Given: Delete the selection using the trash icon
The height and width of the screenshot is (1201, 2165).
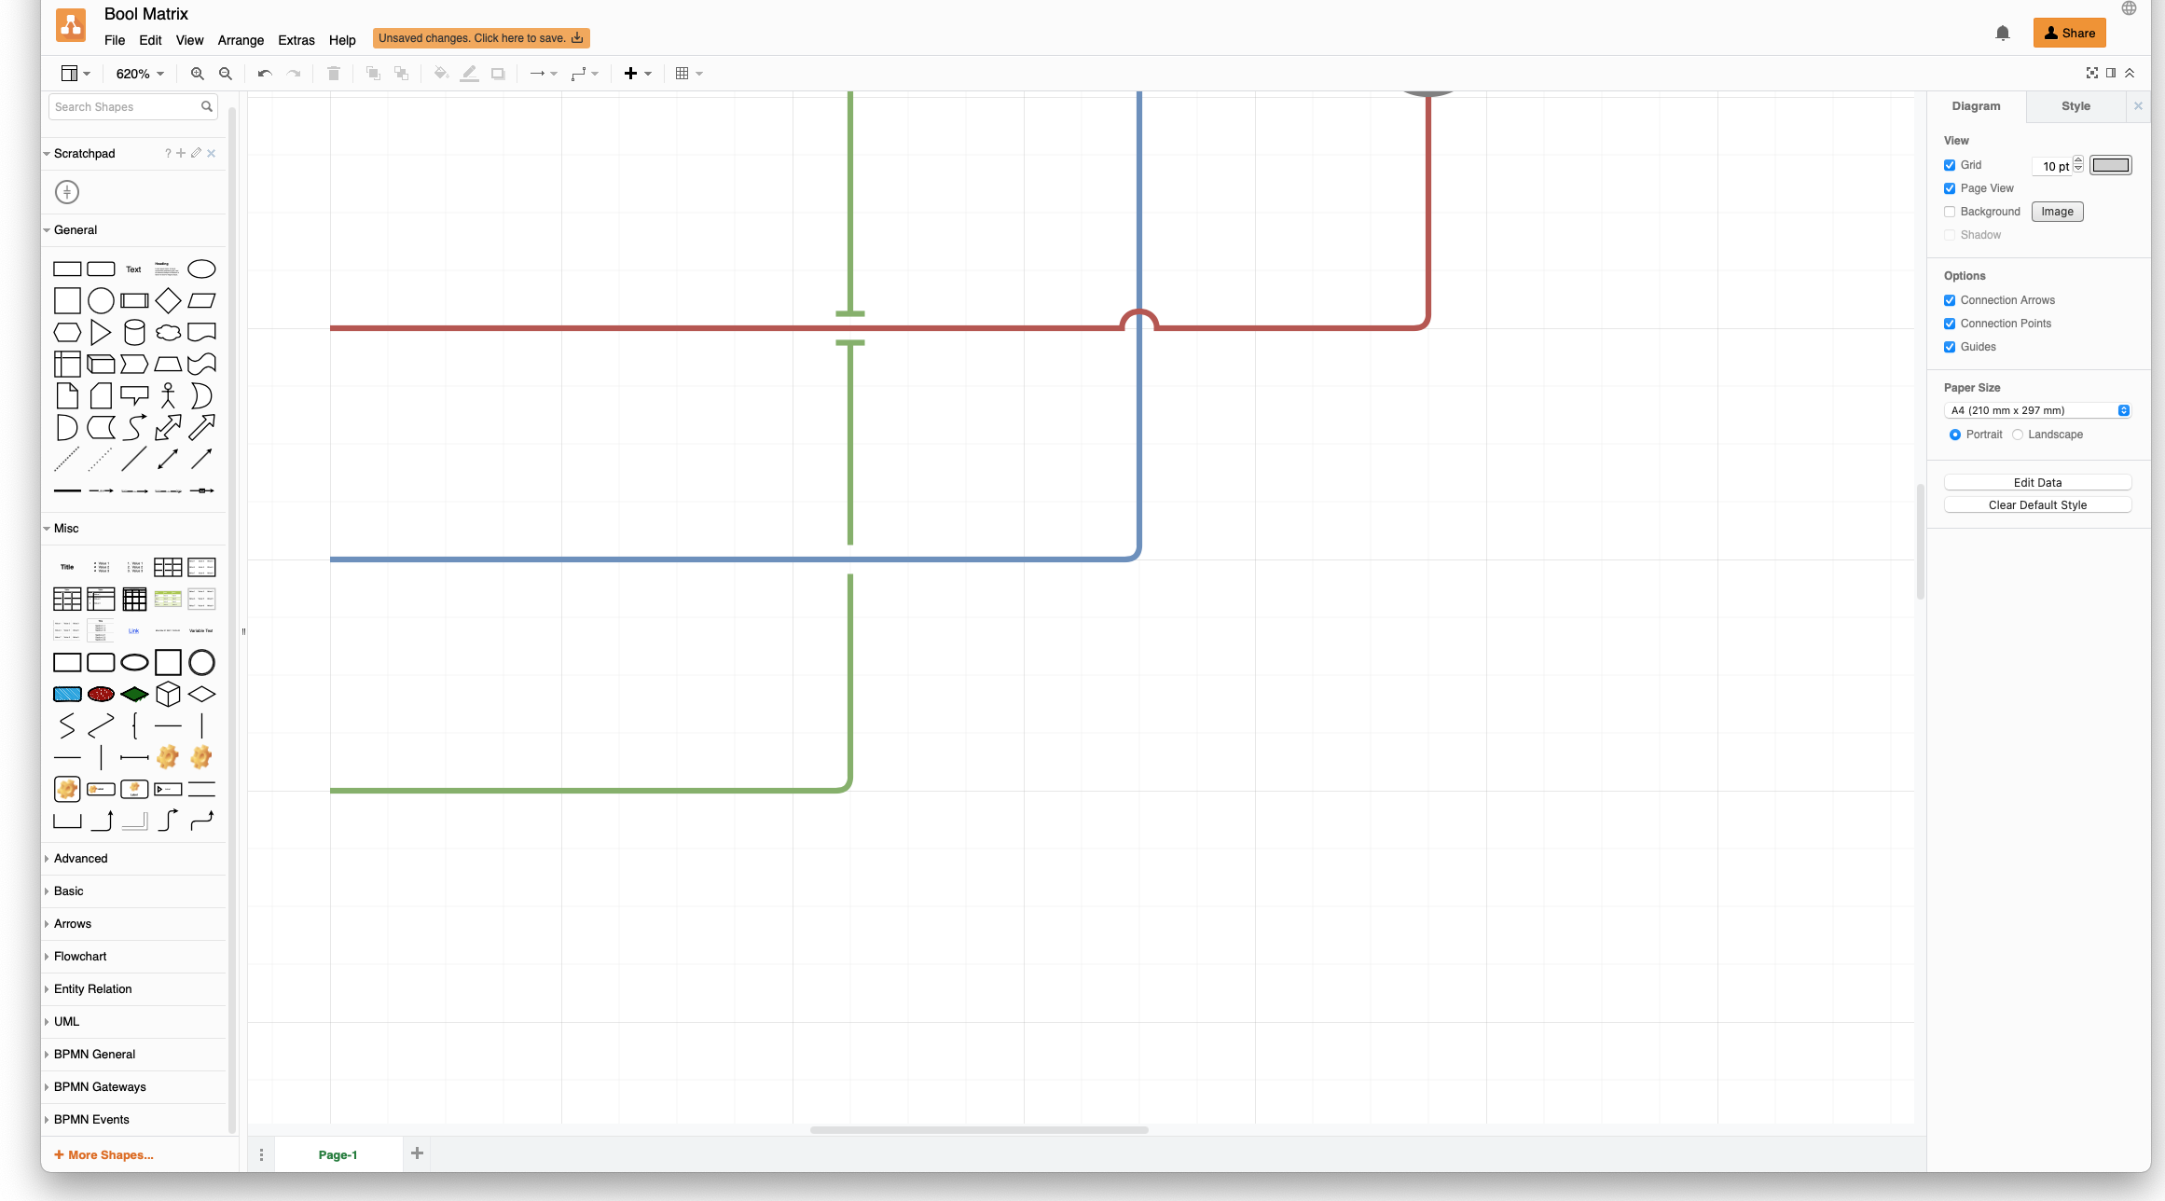Looking at the screenshot, I should (x=333, y=73).
